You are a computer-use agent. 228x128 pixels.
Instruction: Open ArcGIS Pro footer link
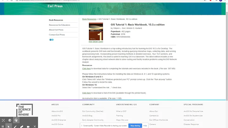[x=56, y=116]
